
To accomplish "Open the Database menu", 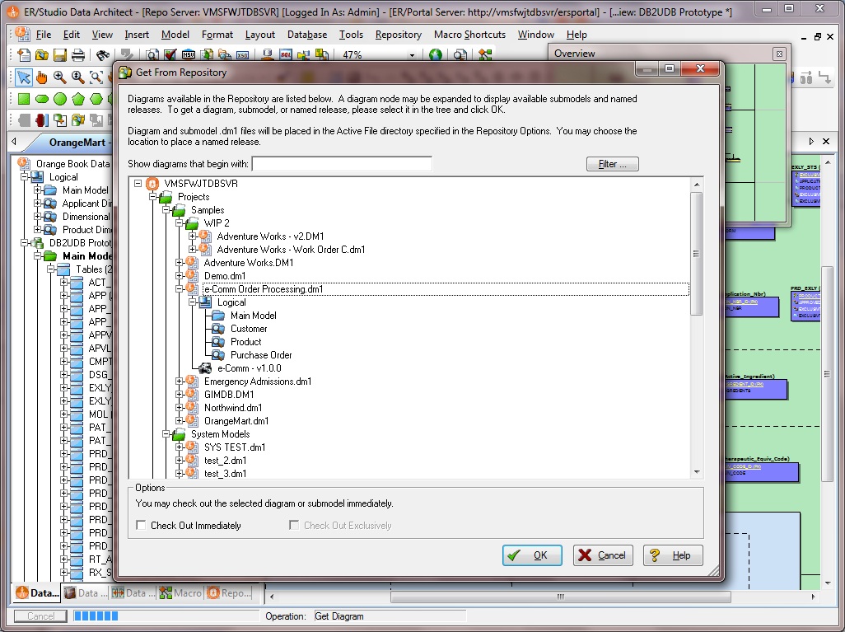I will 307,35.
